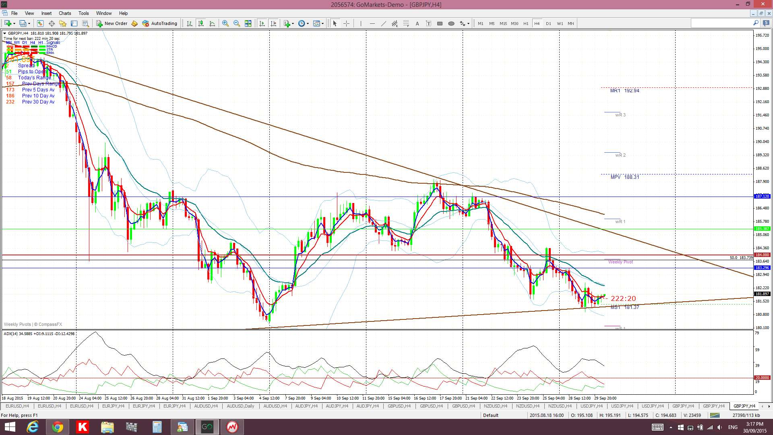Click the triangle beside GBPJPY,H4 chart title
The height and width of the screenshot is (435, 773).
click(x=4, y=33)
